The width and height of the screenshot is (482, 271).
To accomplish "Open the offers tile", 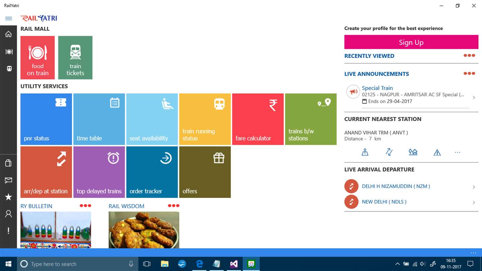I will [205, 172].
